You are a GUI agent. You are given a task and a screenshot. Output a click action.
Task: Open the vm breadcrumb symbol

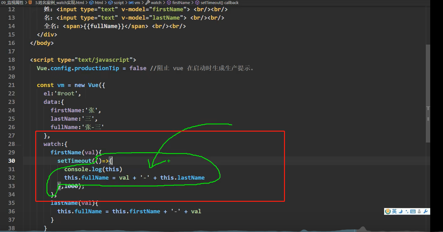[x=137, y=2]
